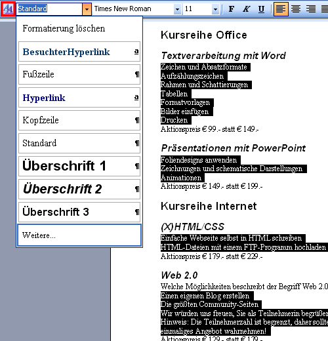Click the line Aktionspreis € 99.- statt € 149.-
The height and width of the screenshot is (341, 328).
coord(209,129)
